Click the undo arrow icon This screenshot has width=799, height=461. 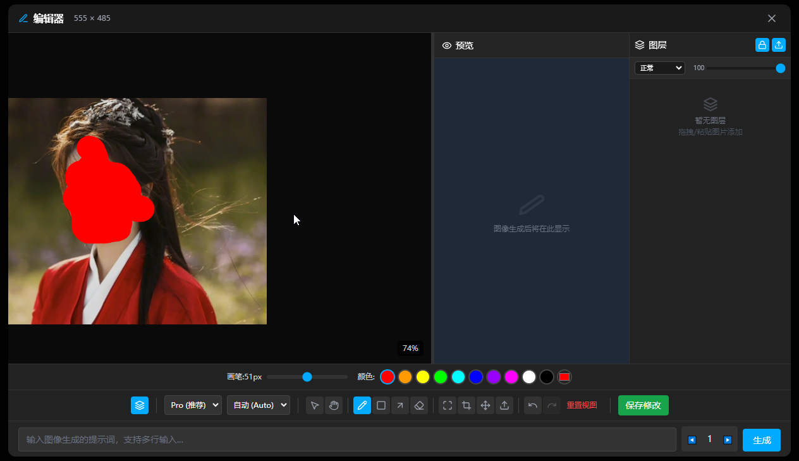point(533,405)
